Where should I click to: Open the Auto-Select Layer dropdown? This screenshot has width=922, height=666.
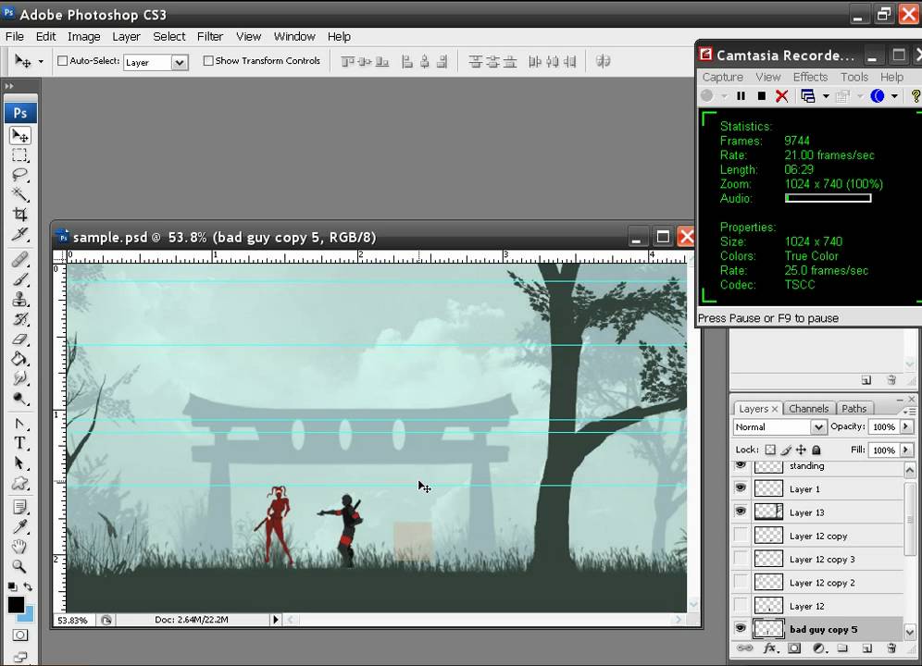pyautogui.click(x=180, y=62)
